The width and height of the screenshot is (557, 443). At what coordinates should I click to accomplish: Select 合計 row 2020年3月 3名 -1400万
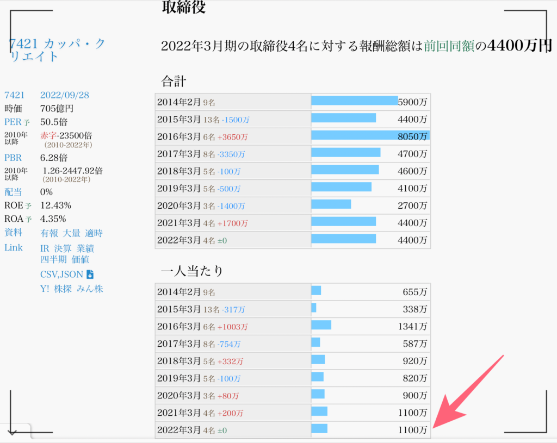(293, 206)
